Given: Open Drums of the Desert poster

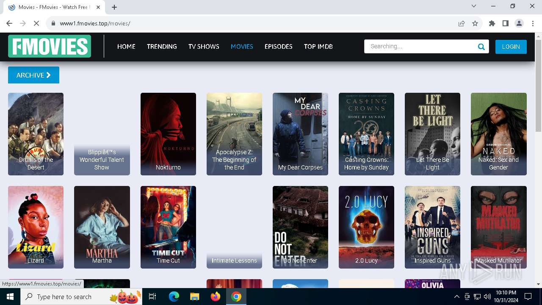Looking at the screenshot, I should (x=36, y=134).
